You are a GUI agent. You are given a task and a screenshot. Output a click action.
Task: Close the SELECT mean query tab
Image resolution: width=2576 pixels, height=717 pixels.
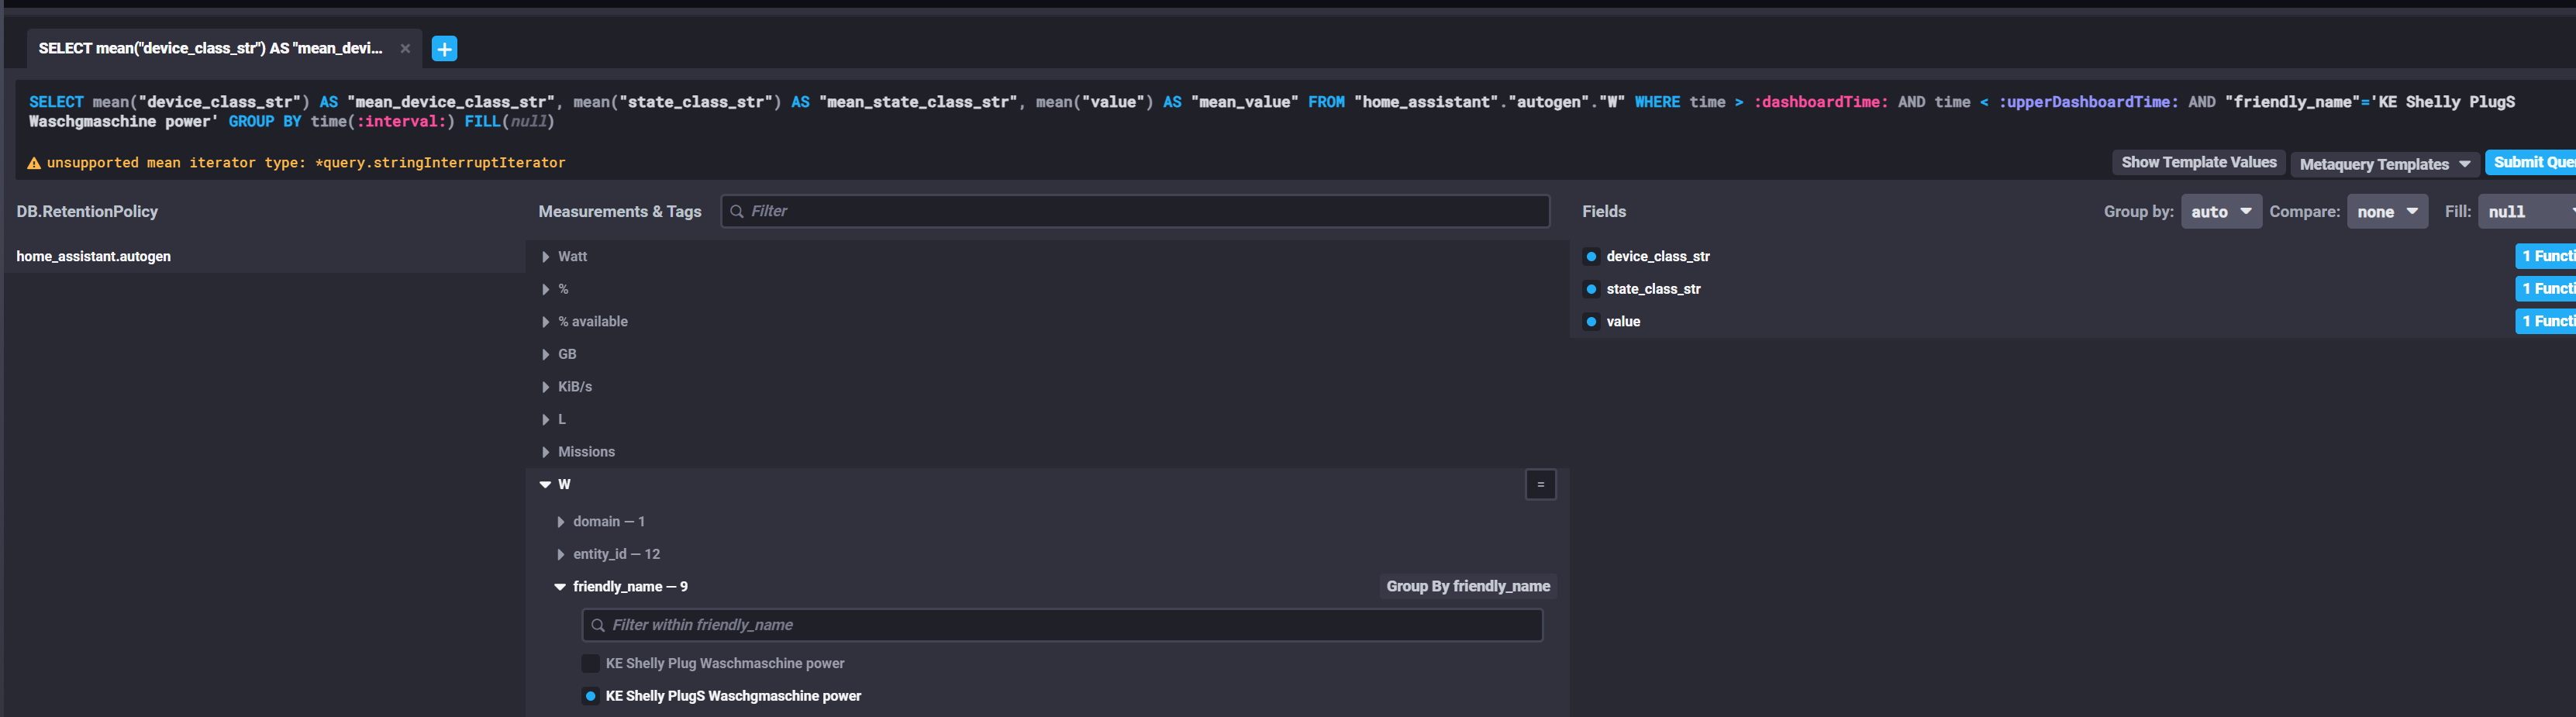coord(405,48)
